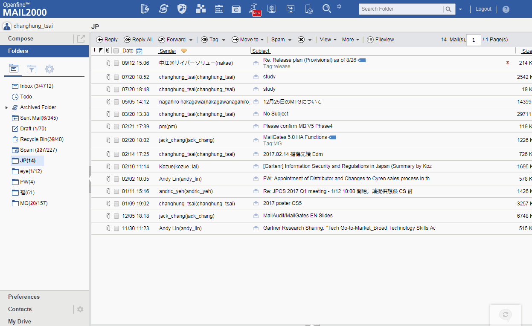
Task: Open the Forward dropdown arrow
Action: pyautogui.click(x=191, y=40)
